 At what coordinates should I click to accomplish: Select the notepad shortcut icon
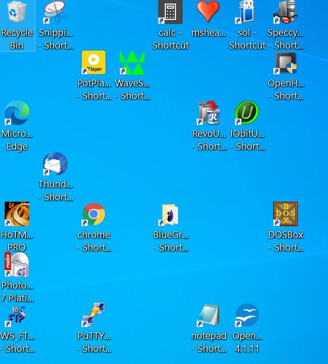208,315
